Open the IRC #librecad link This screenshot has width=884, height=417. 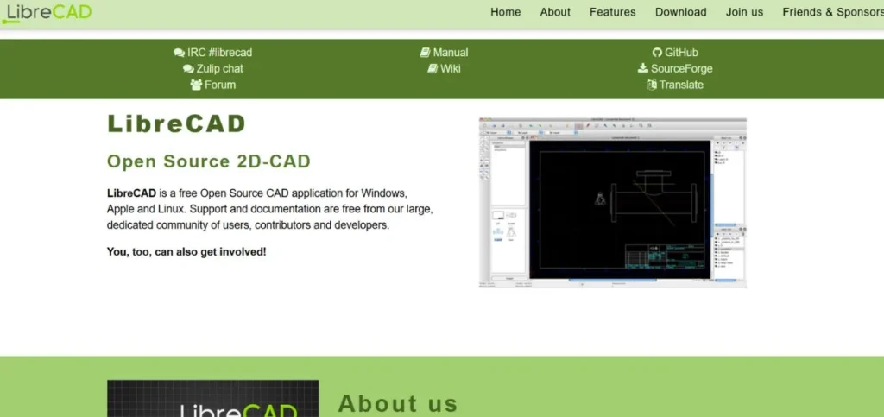coord(219,53)
